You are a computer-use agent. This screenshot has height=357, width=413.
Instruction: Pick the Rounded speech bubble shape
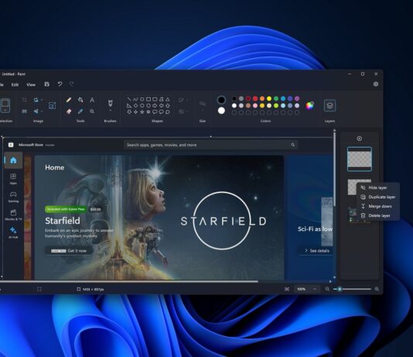pyautogui.click(x=155, y=112)
